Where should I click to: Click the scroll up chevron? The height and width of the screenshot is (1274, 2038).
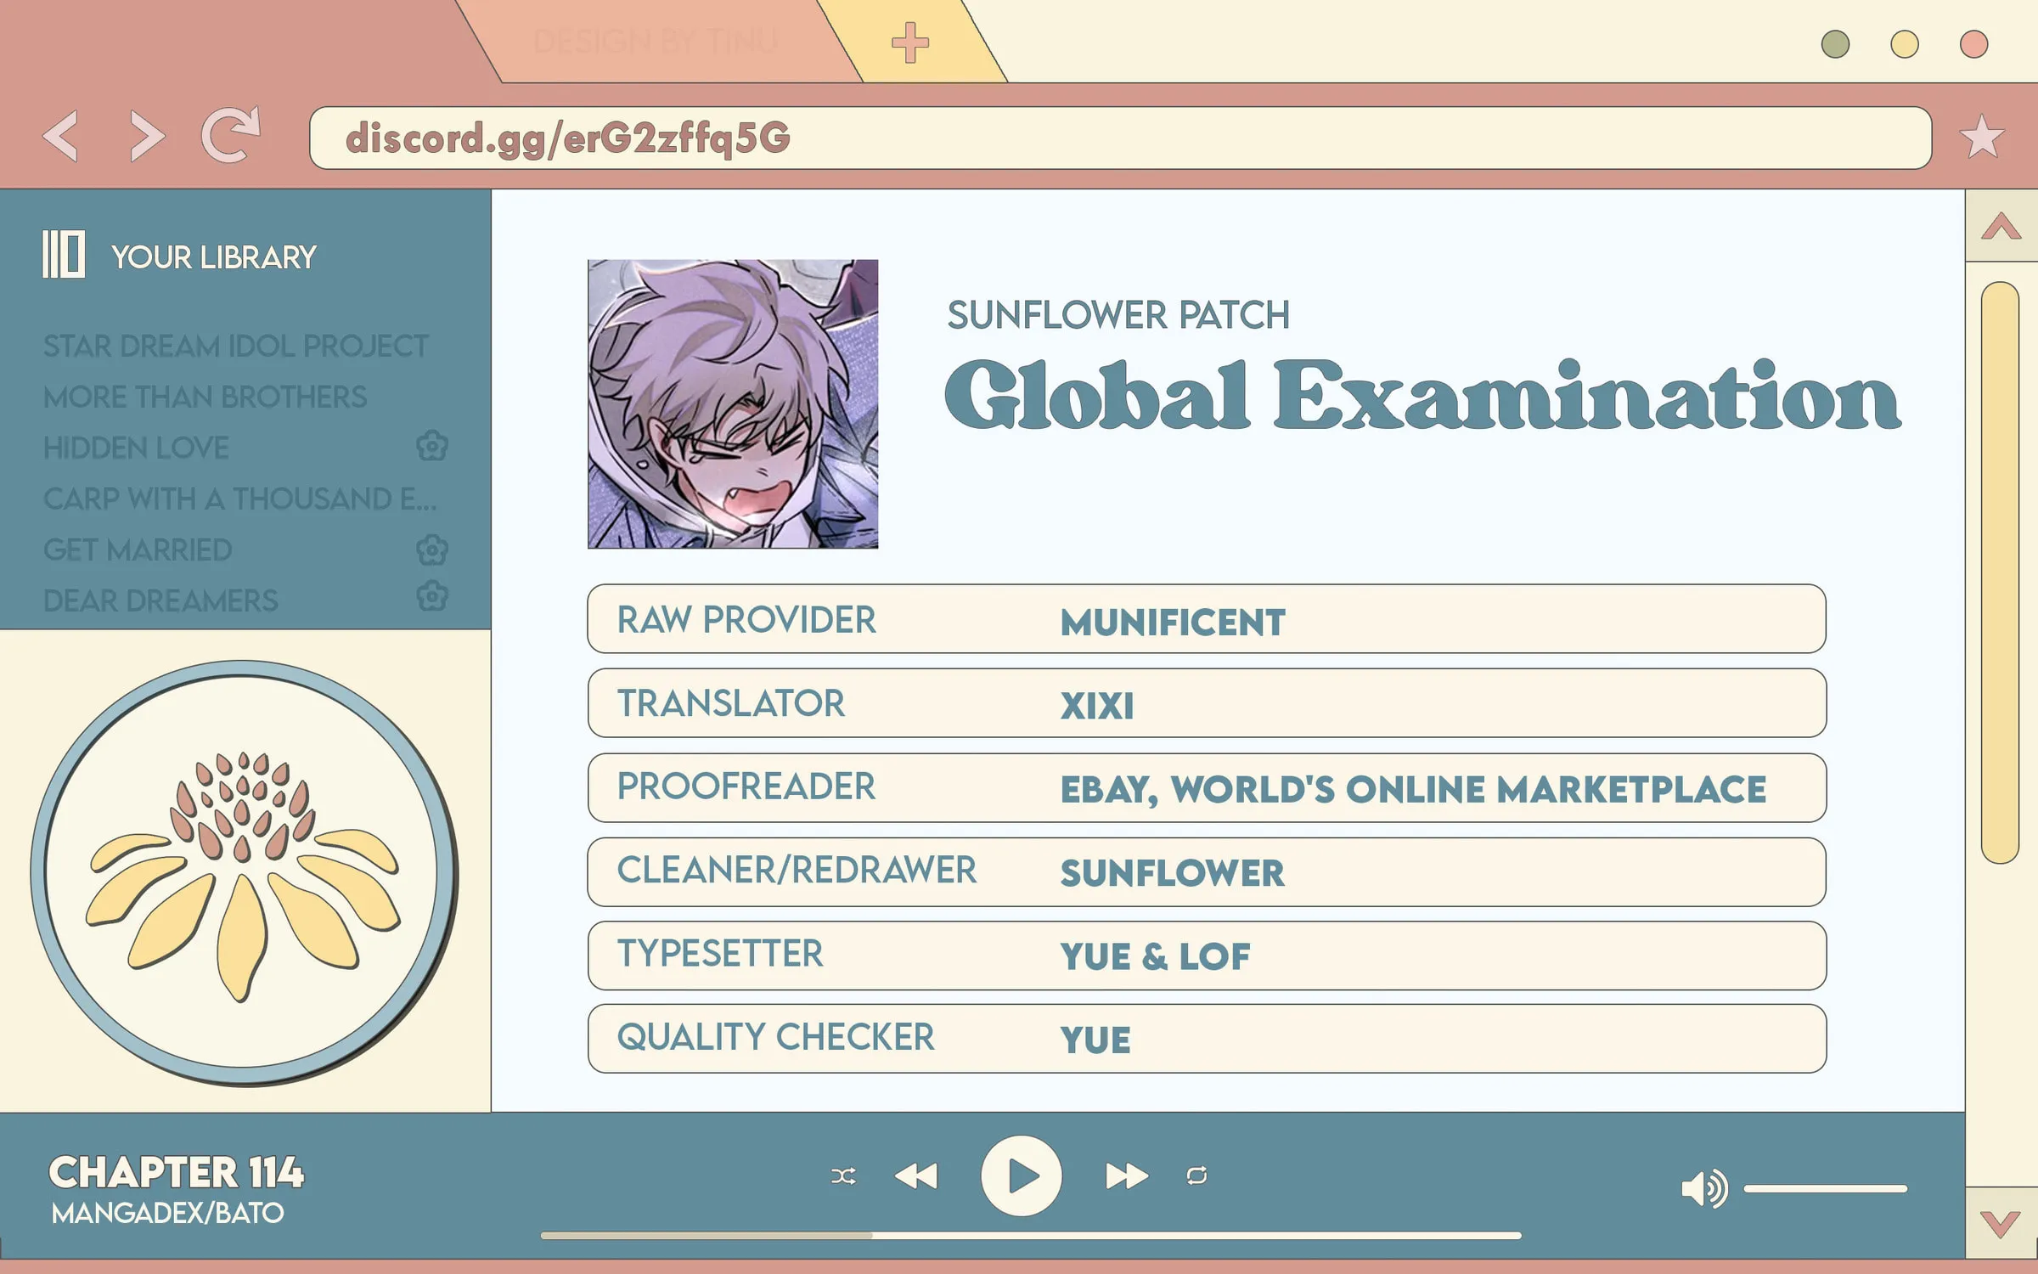click(2001, 226)
